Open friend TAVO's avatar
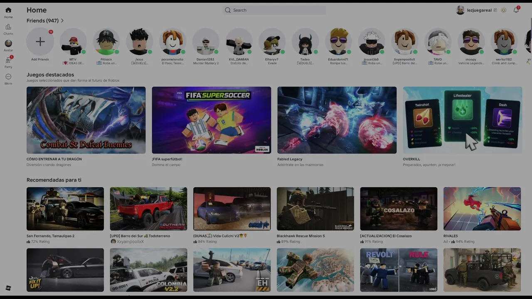This screenshot has height=299, width=532. 438,42
